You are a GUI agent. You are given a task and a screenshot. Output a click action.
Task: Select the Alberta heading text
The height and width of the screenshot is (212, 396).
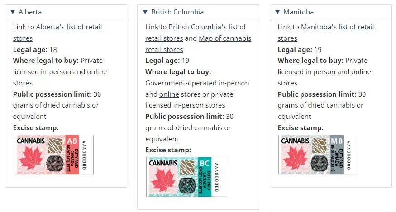tap(30, 12)
